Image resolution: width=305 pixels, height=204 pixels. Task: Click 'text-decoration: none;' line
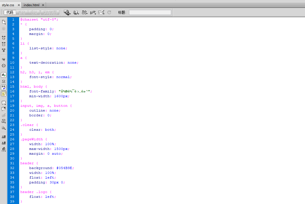coord(54,63)
